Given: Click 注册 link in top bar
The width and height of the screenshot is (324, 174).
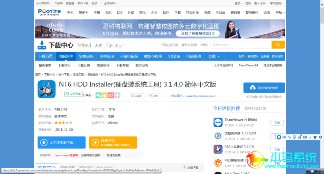Looking at the screenshot, I should point(248,3).
